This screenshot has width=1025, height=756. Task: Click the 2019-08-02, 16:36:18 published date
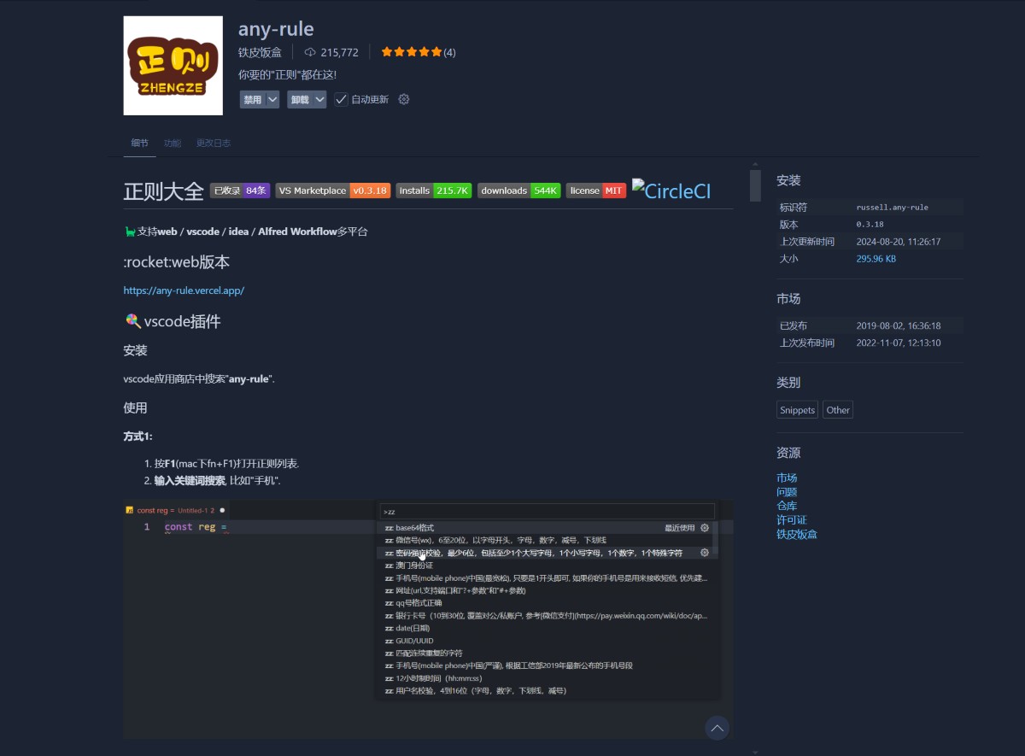[899, 325]
